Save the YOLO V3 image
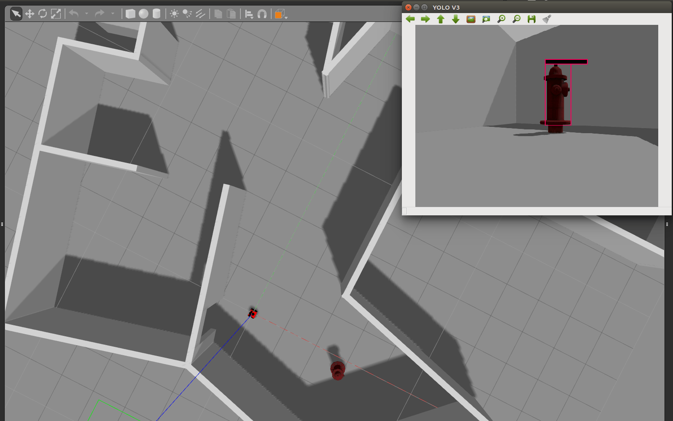 pyautogui.click(x=532, y=19)
